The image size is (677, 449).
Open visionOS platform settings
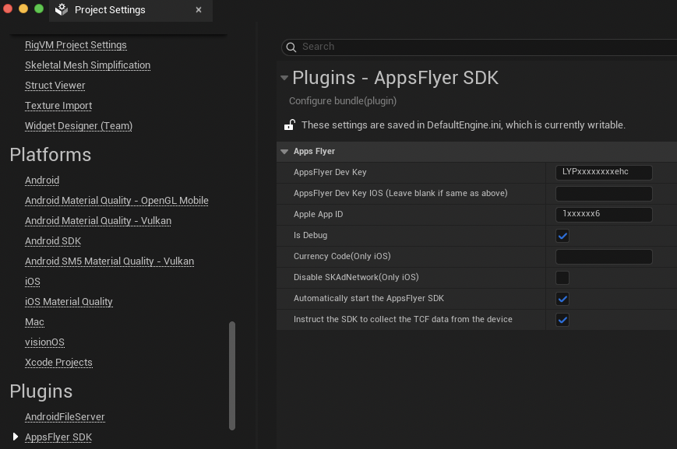coord(44,342)
